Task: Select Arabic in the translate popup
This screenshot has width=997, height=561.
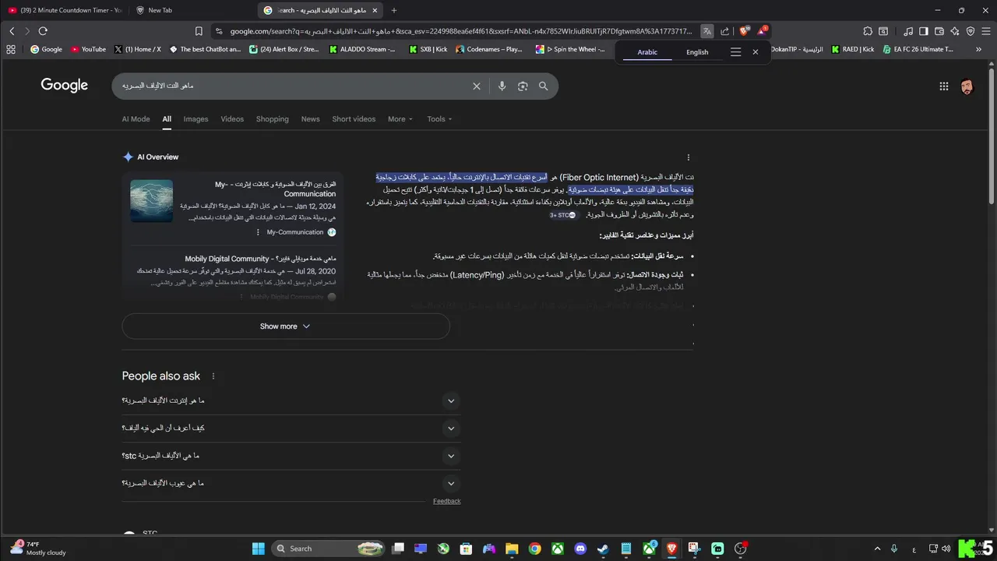Action: 647,52
